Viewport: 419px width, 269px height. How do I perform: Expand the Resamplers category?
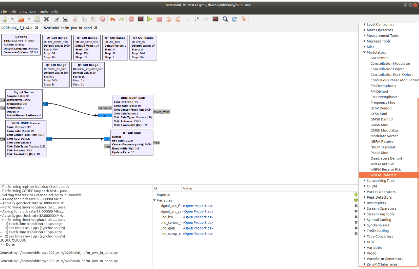click(364, 203)
